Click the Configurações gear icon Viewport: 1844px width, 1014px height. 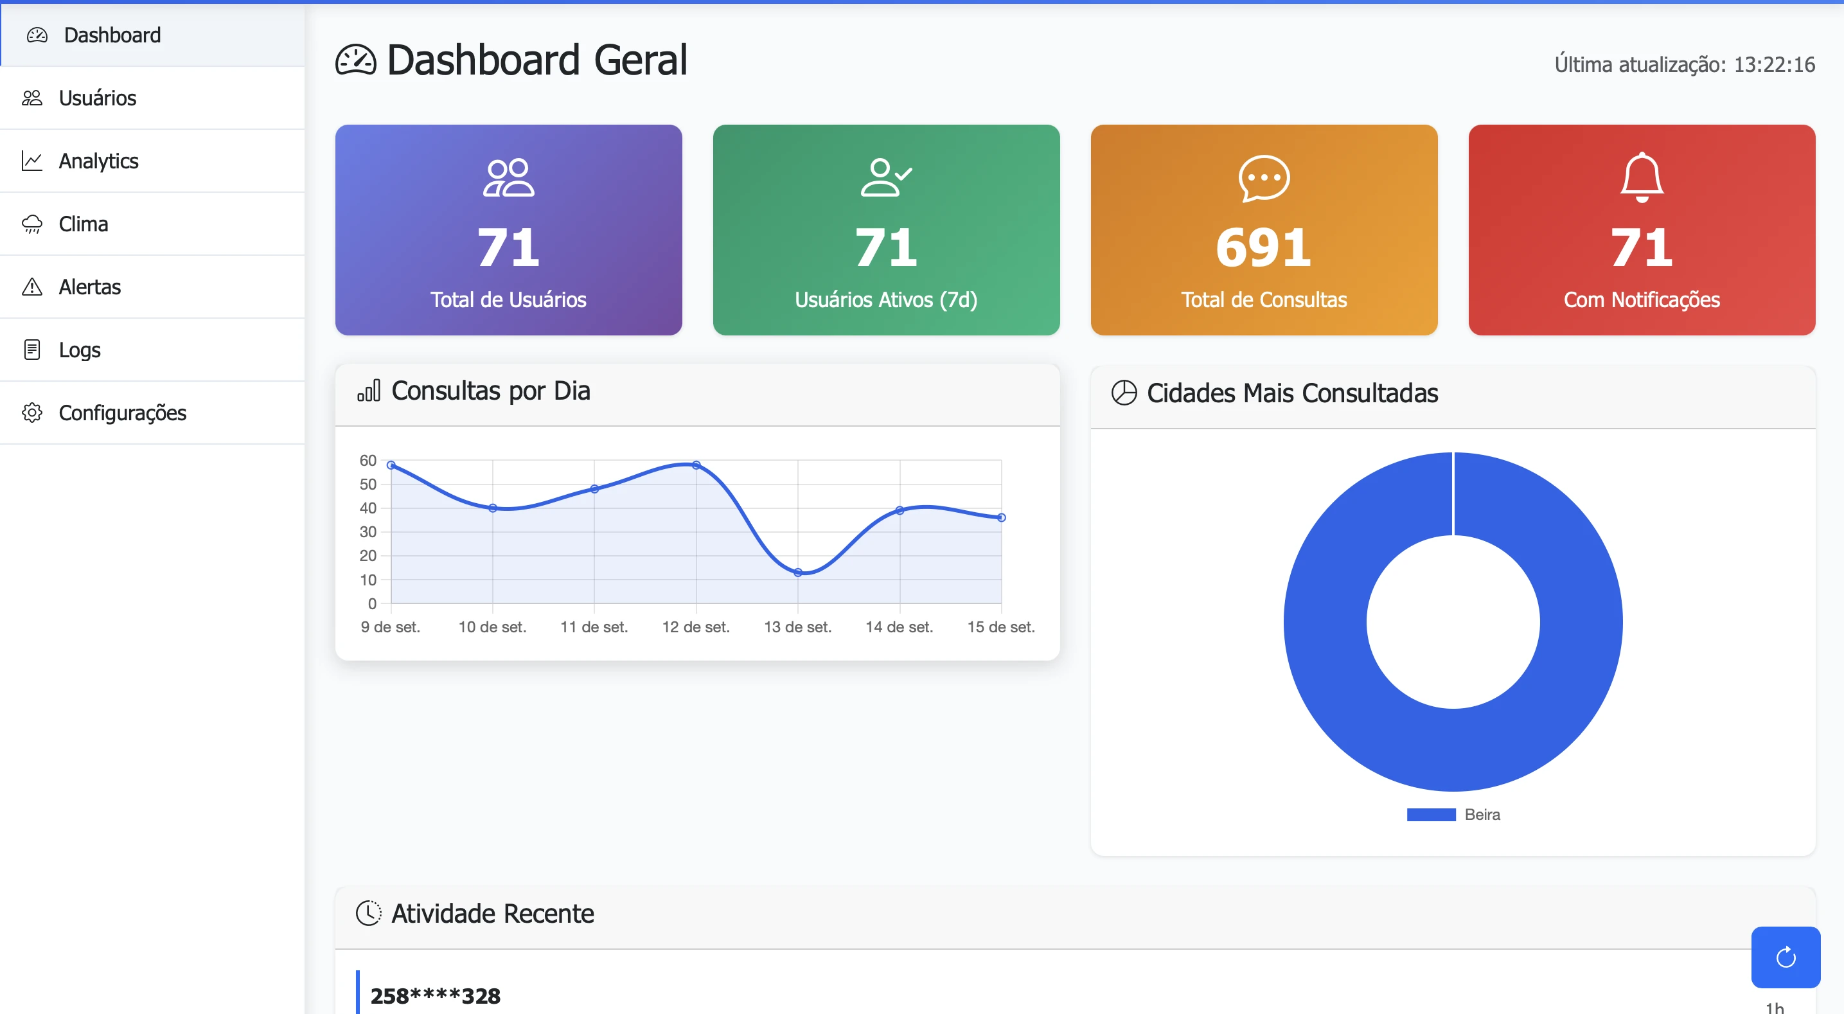pos(32,413)
